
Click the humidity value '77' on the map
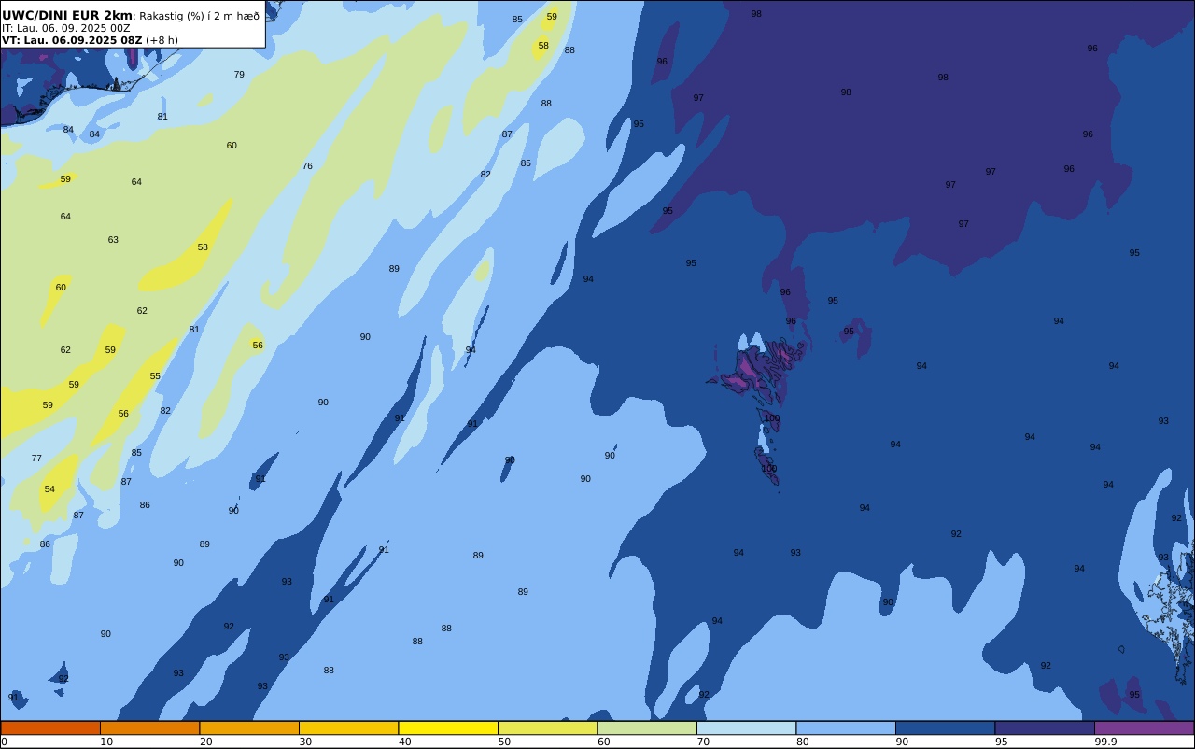[x=36, y=459]
